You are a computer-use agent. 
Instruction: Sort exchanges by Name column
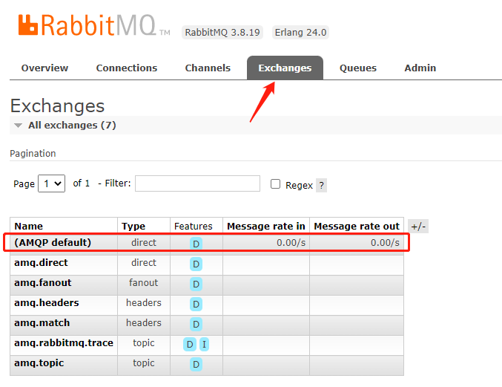tap(28, 226)
